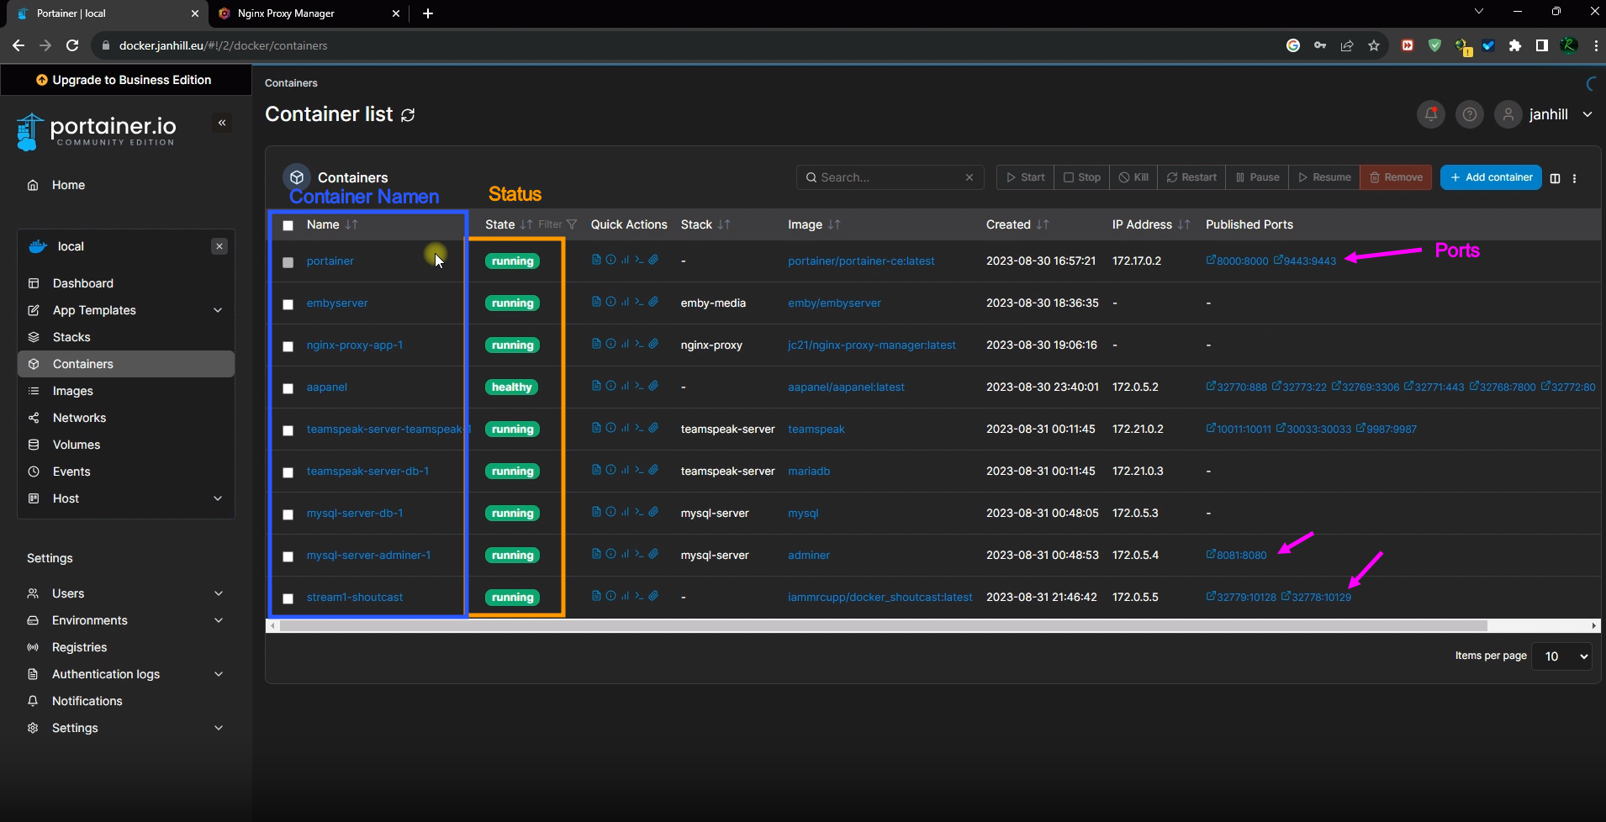Focus the container Search field

[890, 177]
